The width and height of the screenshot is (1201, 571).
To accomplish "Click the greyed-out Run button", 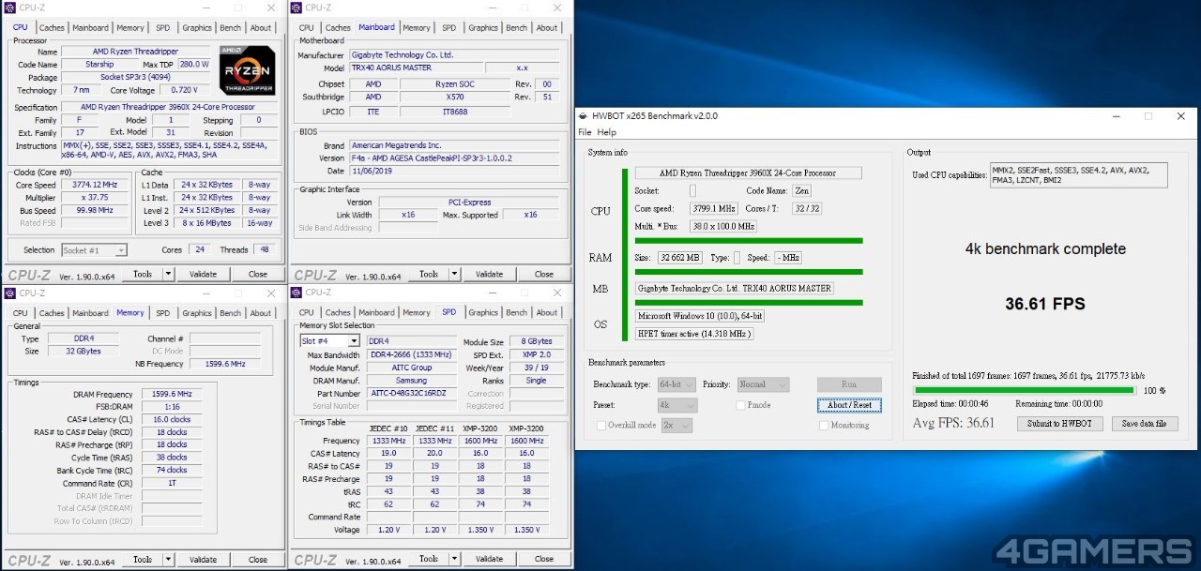I will (x=849, y=384).
